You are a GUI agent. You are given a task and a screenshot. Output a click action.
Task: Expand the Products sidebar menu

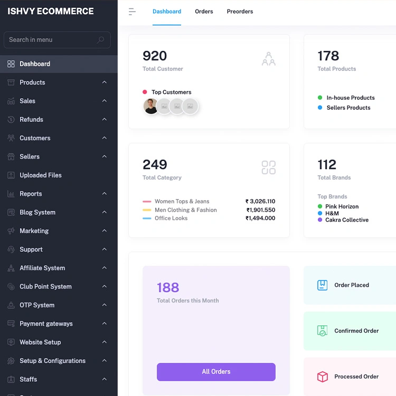pos(104,82)
